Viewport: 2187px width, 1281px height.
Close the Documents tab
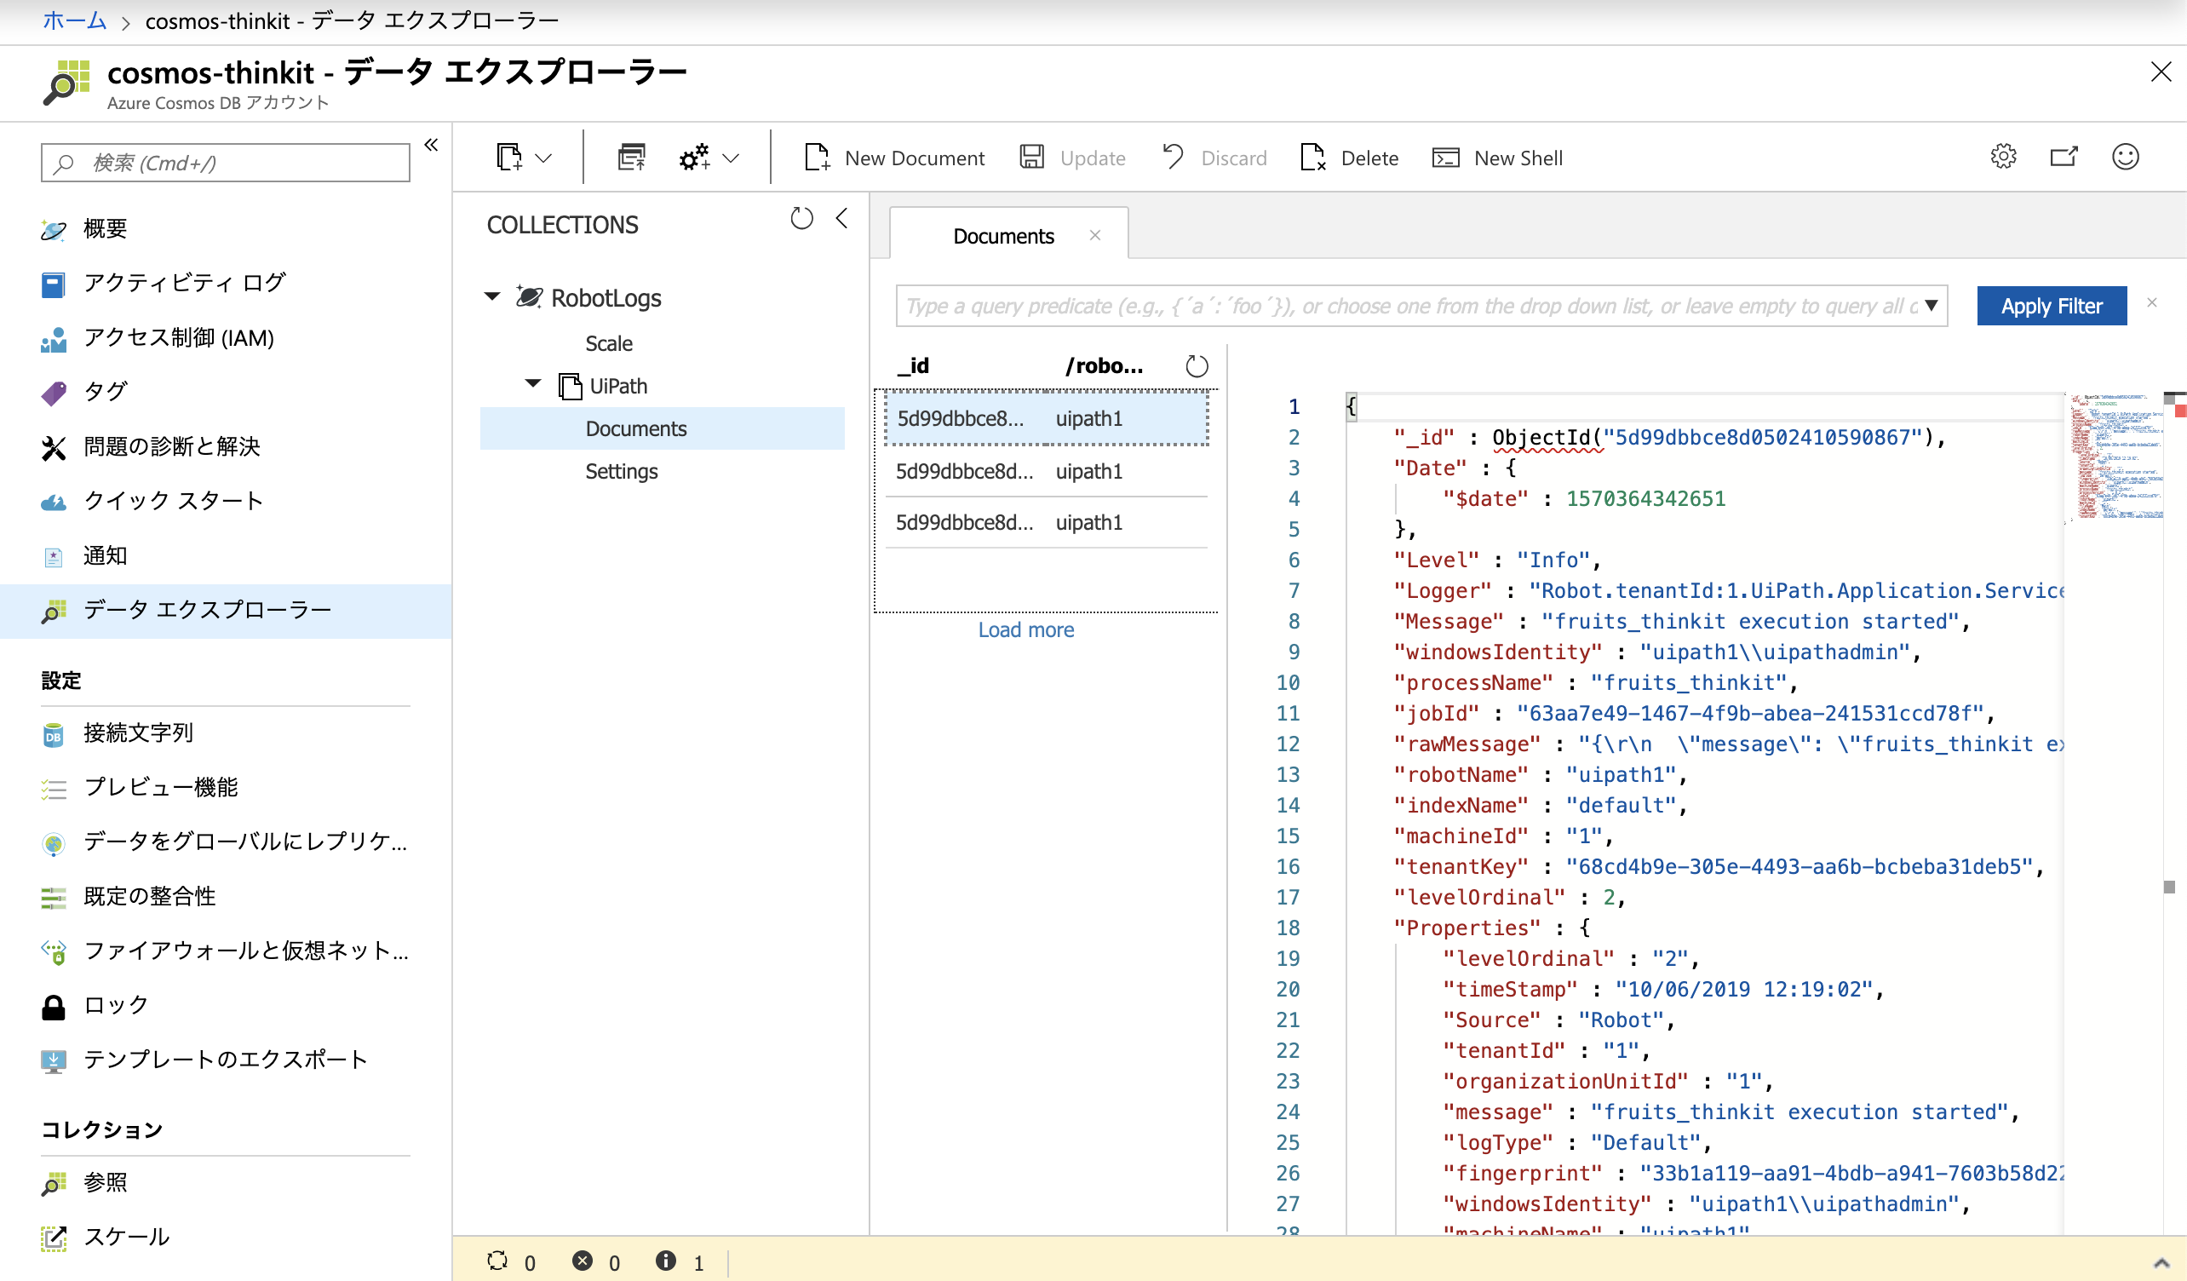[x=1095, y=235]
